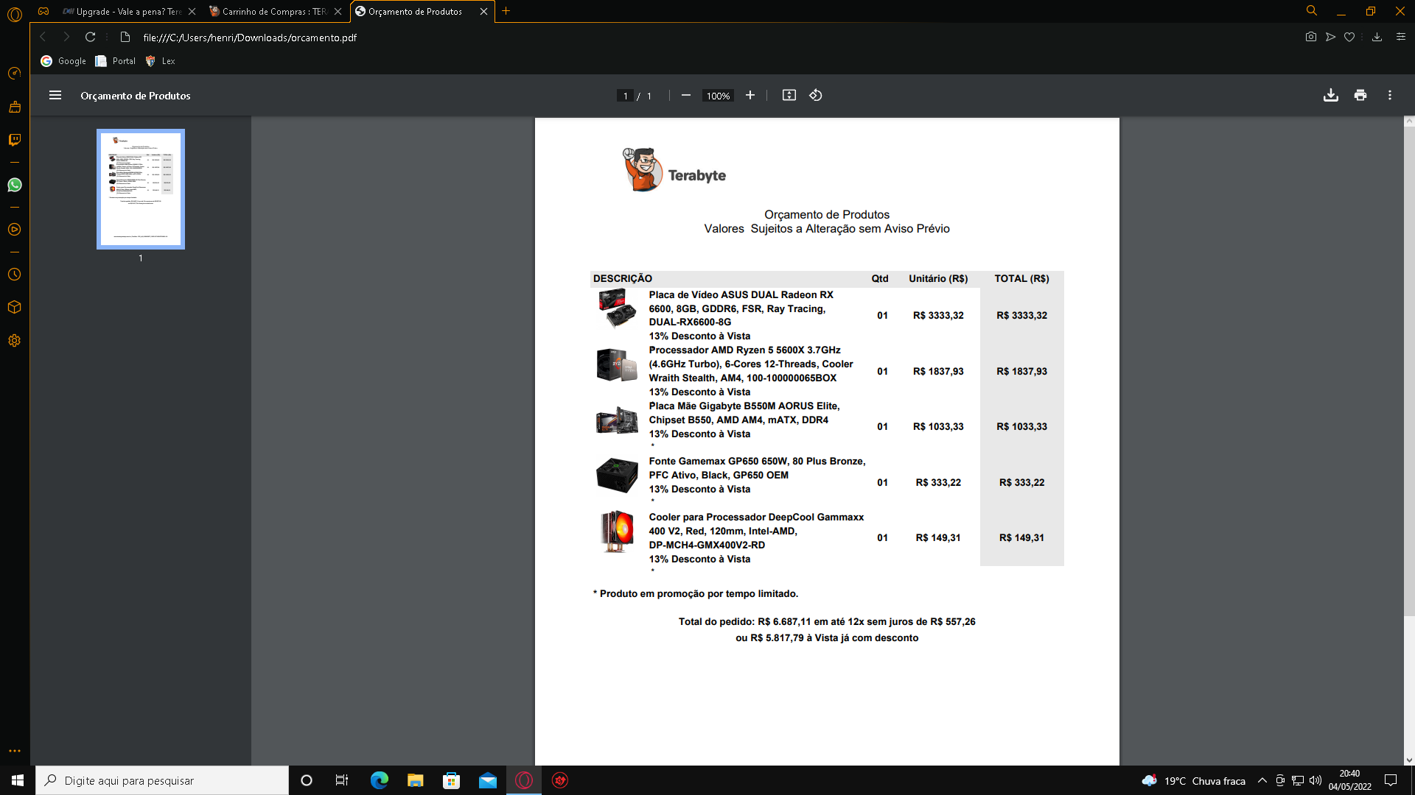The height and width of the screenshot is (795, 1415).
Task: Open Easy Setup menu icon
Action: coord(1400,37)
